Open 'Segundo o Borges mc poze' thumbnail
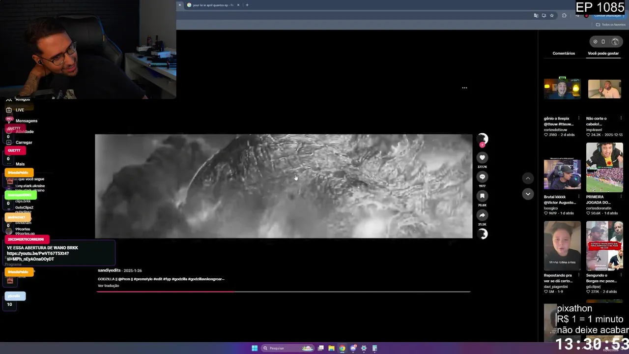The image size is (629, 354). click(604, 246)
